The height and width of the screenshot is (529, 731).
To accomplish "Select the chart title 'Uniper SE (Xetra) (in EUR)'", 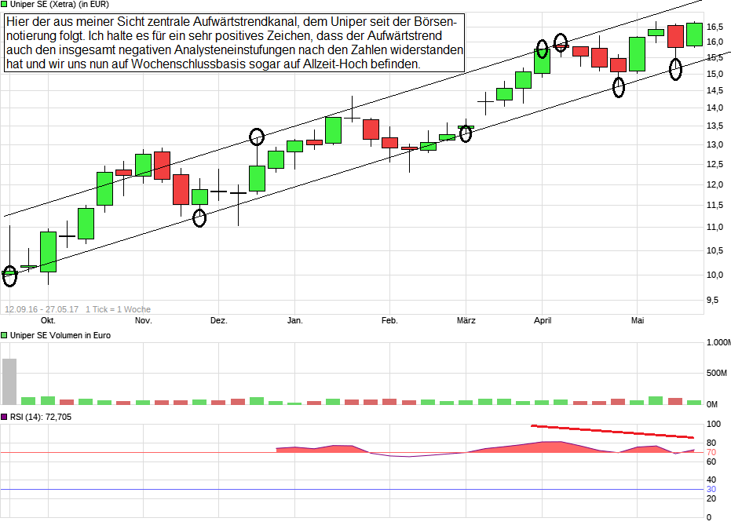I will click(x=60, y=4).
